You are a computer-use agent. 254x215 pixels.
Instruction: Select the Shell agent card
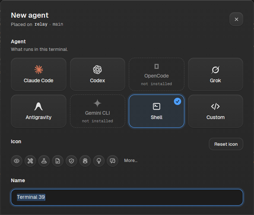click(x=156, y=111)
